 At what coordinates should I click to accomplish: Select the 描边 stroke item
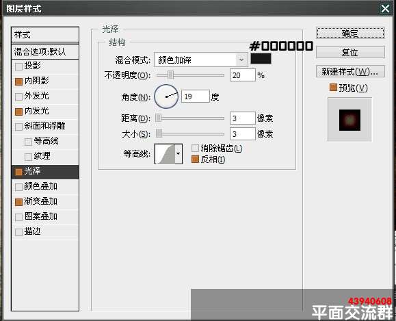pyautogui.click(x=45, y=231)
